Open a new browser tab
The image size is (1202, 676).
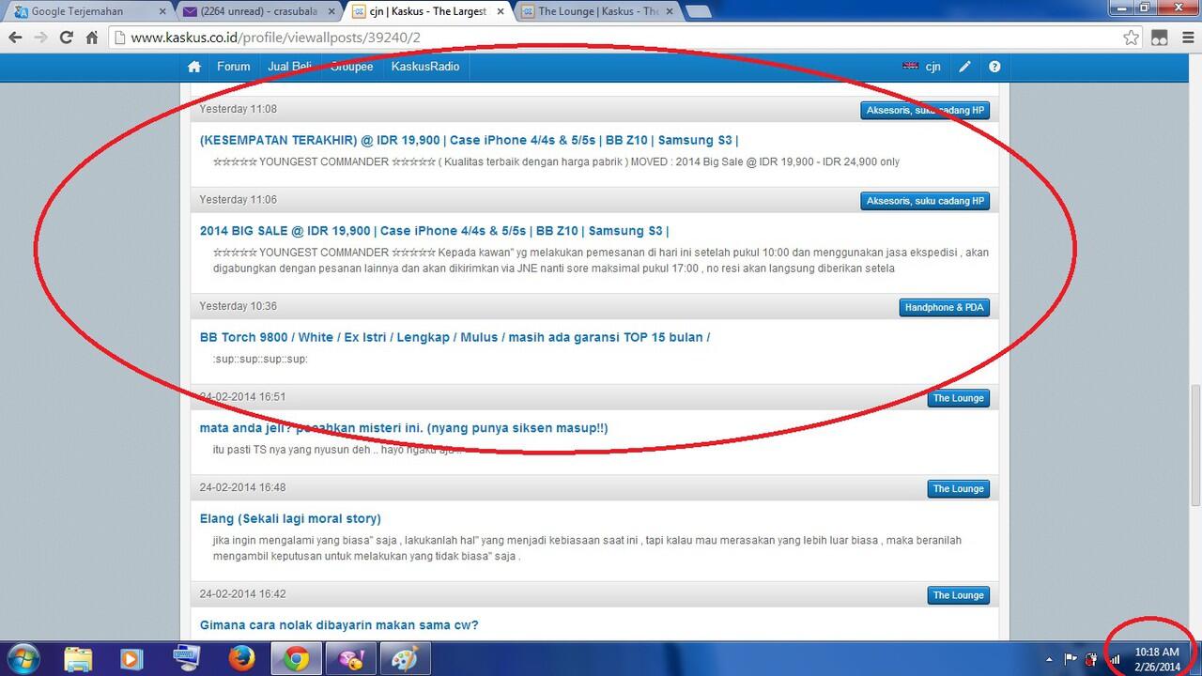[x=698, y=11]
